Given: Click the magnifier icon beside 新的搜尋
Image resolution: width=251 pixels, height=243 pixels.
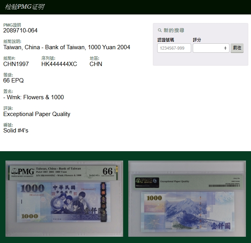Looking at the screenshot, I should pos(160,30).
